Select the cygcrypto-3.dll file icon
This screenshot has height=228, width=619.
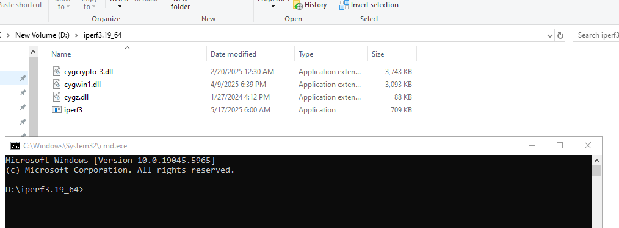tap(57, 71)
